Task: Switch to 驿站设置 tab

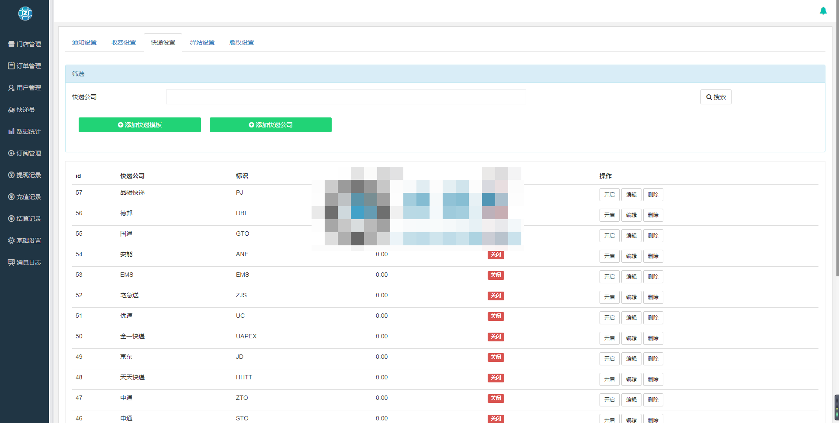Action: pos(202,42)
